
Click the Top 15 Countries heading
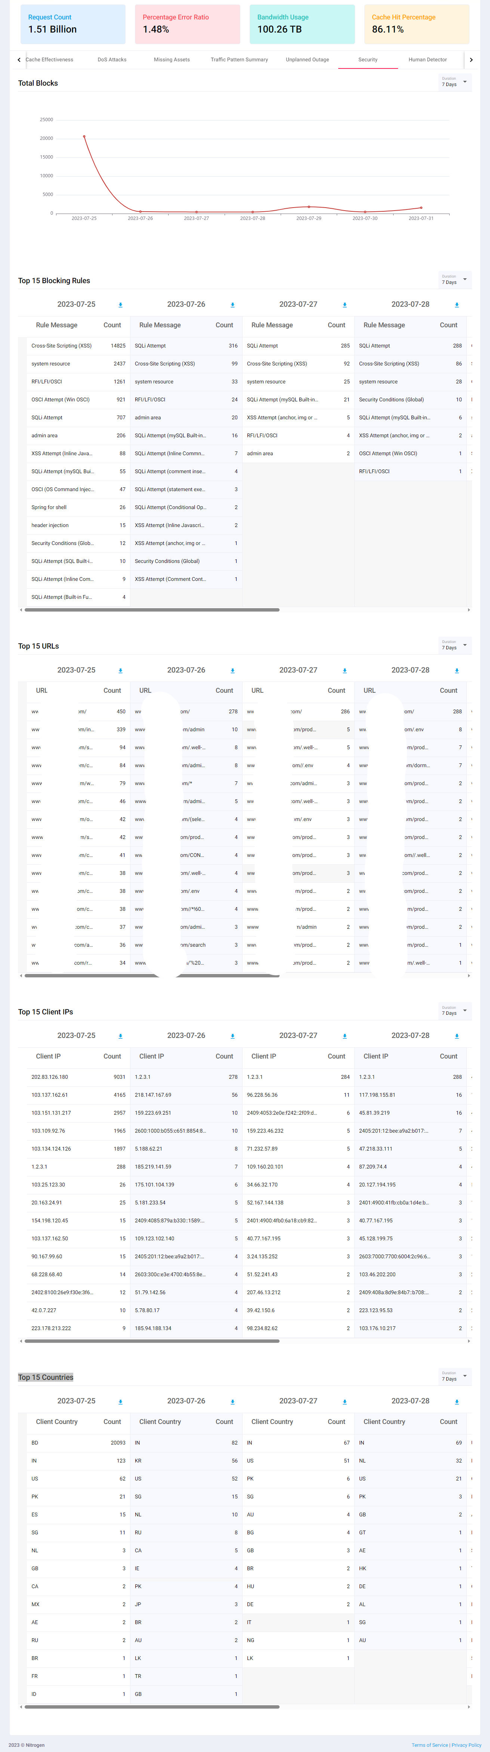(x=46, y=1377)
